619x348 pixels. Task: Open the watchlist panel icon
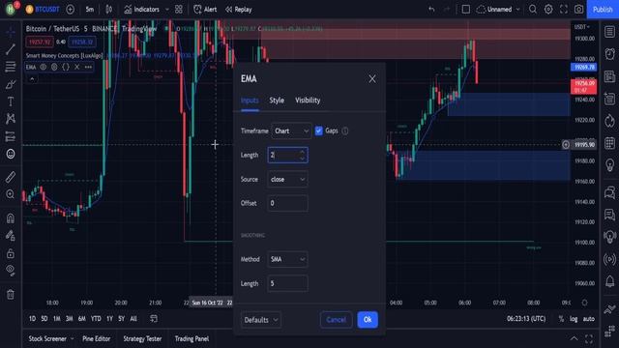(609, 32)
